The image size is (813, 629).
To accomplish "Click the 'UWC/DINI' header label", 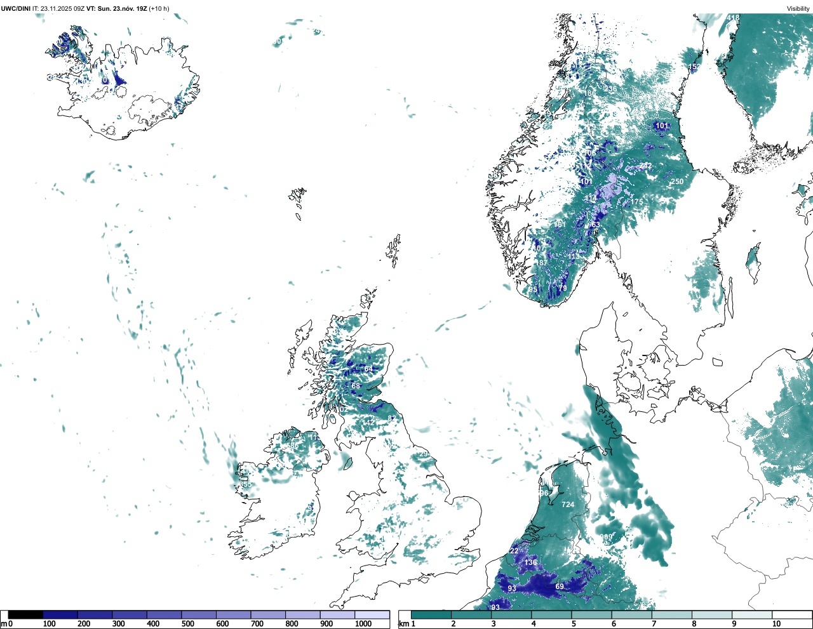I will [x=15, y=9].
